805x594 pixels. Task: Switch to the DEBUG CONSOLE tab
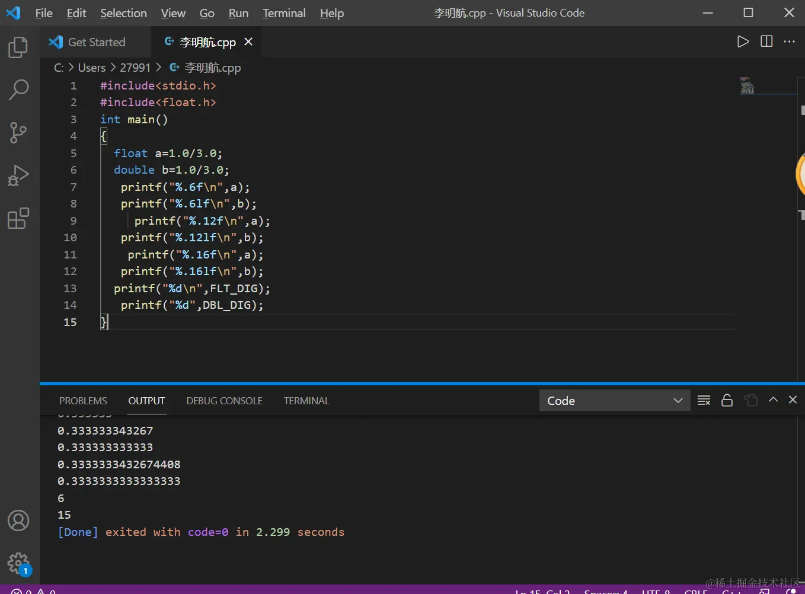tap(224, 401)
